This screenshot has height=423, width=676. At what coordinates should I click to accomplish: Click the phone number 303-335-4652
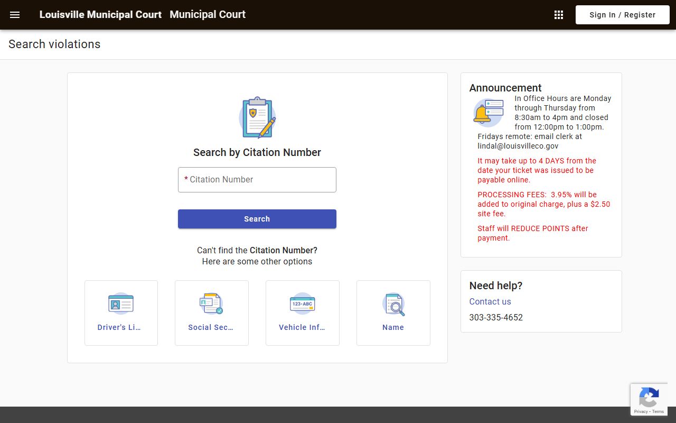[x=496, y=317]
